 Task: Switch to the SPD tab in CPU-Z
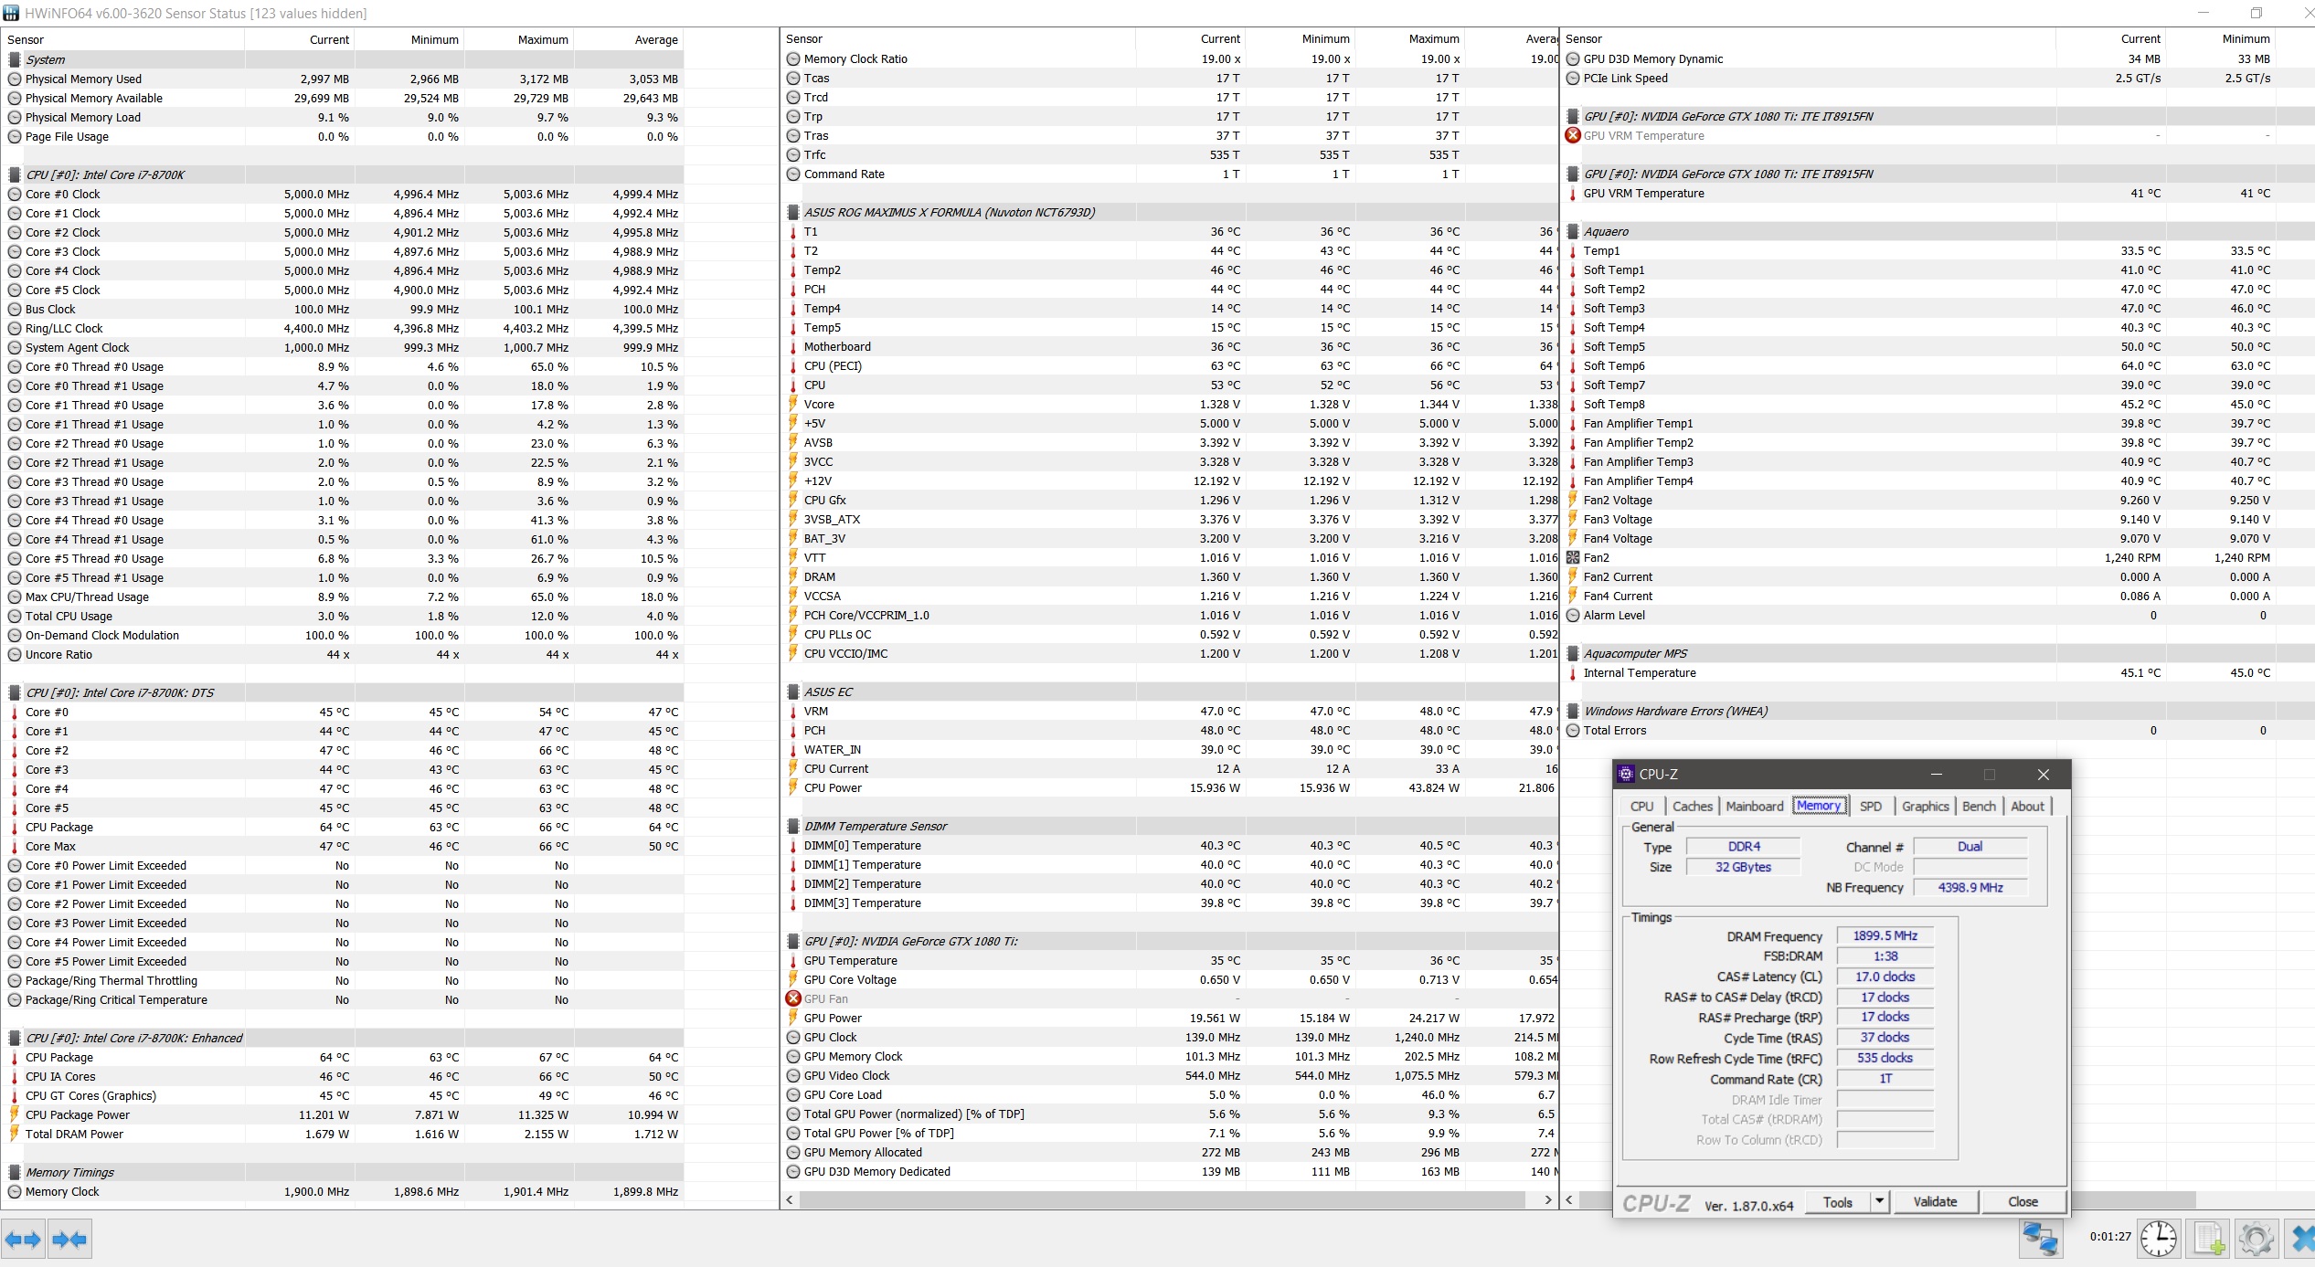(1871, 806)
